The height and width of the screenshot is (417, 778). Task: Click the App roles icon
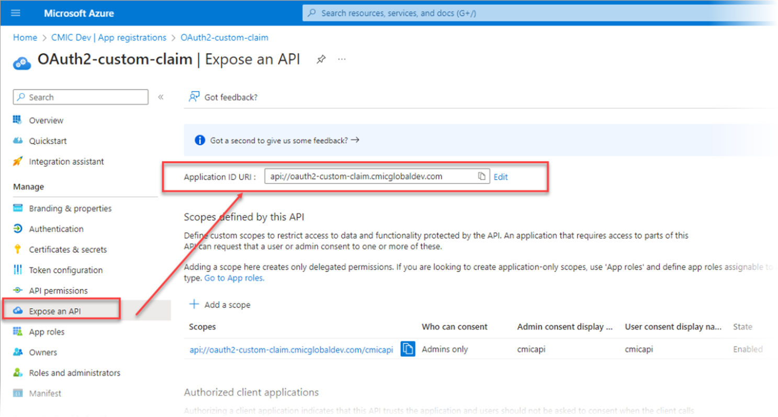coord(18,332)
